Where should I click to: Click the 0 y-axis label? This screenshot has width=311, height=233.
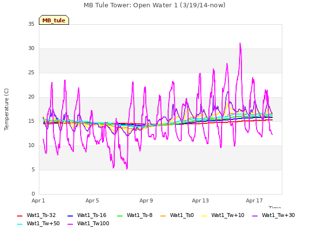coord(33,194)
